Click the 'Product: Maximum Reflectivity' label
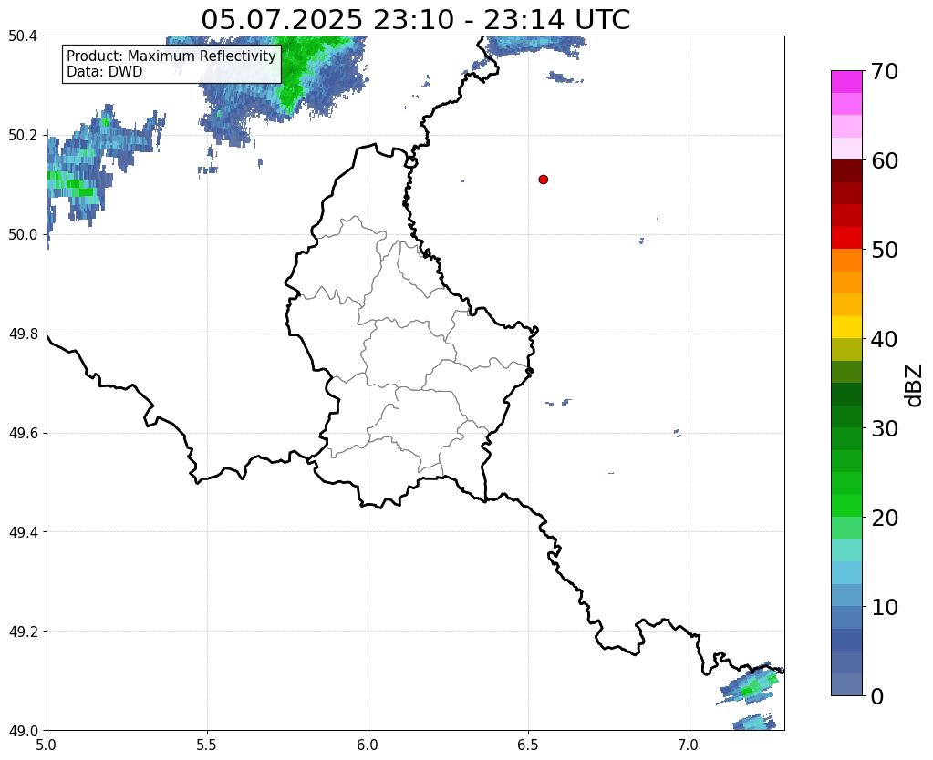Viewport: 933px width, 760px height. (171, 56)
